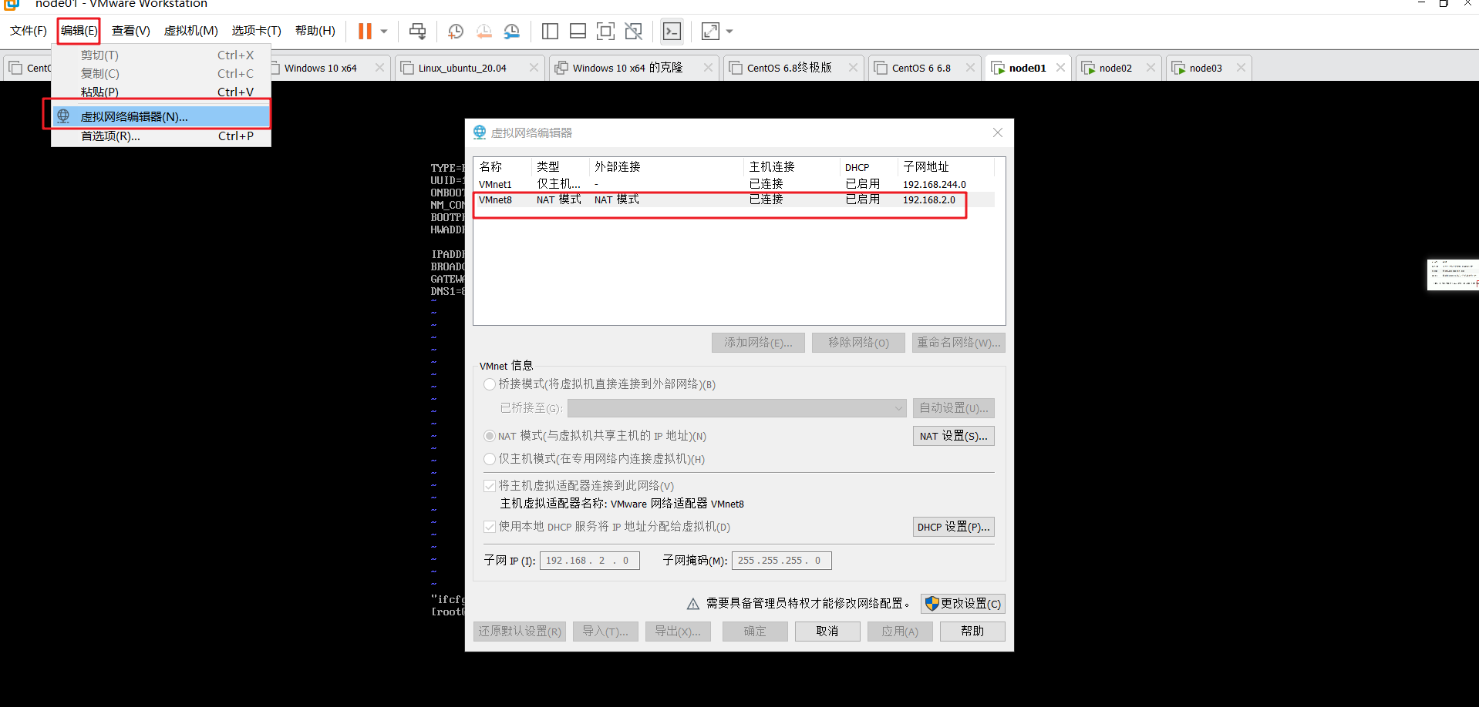Click the 子网掩码 input field

(782, 561)
